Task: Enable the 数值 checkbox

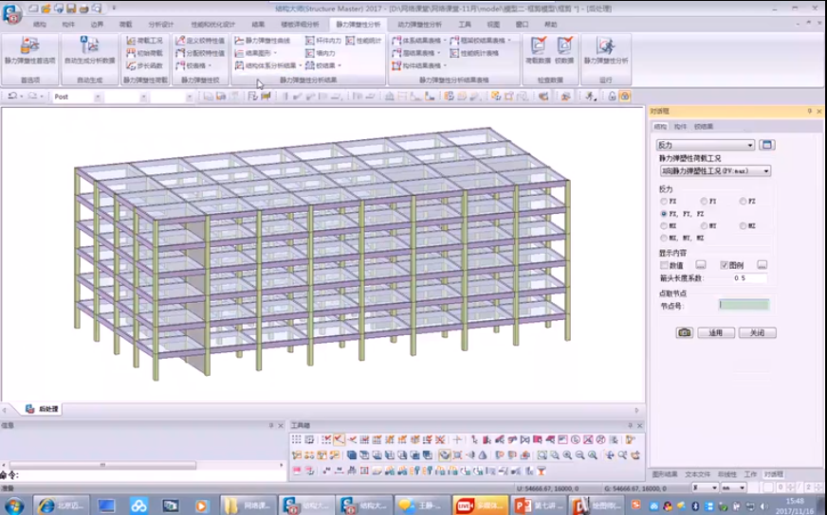Action: tap(665, 265)
